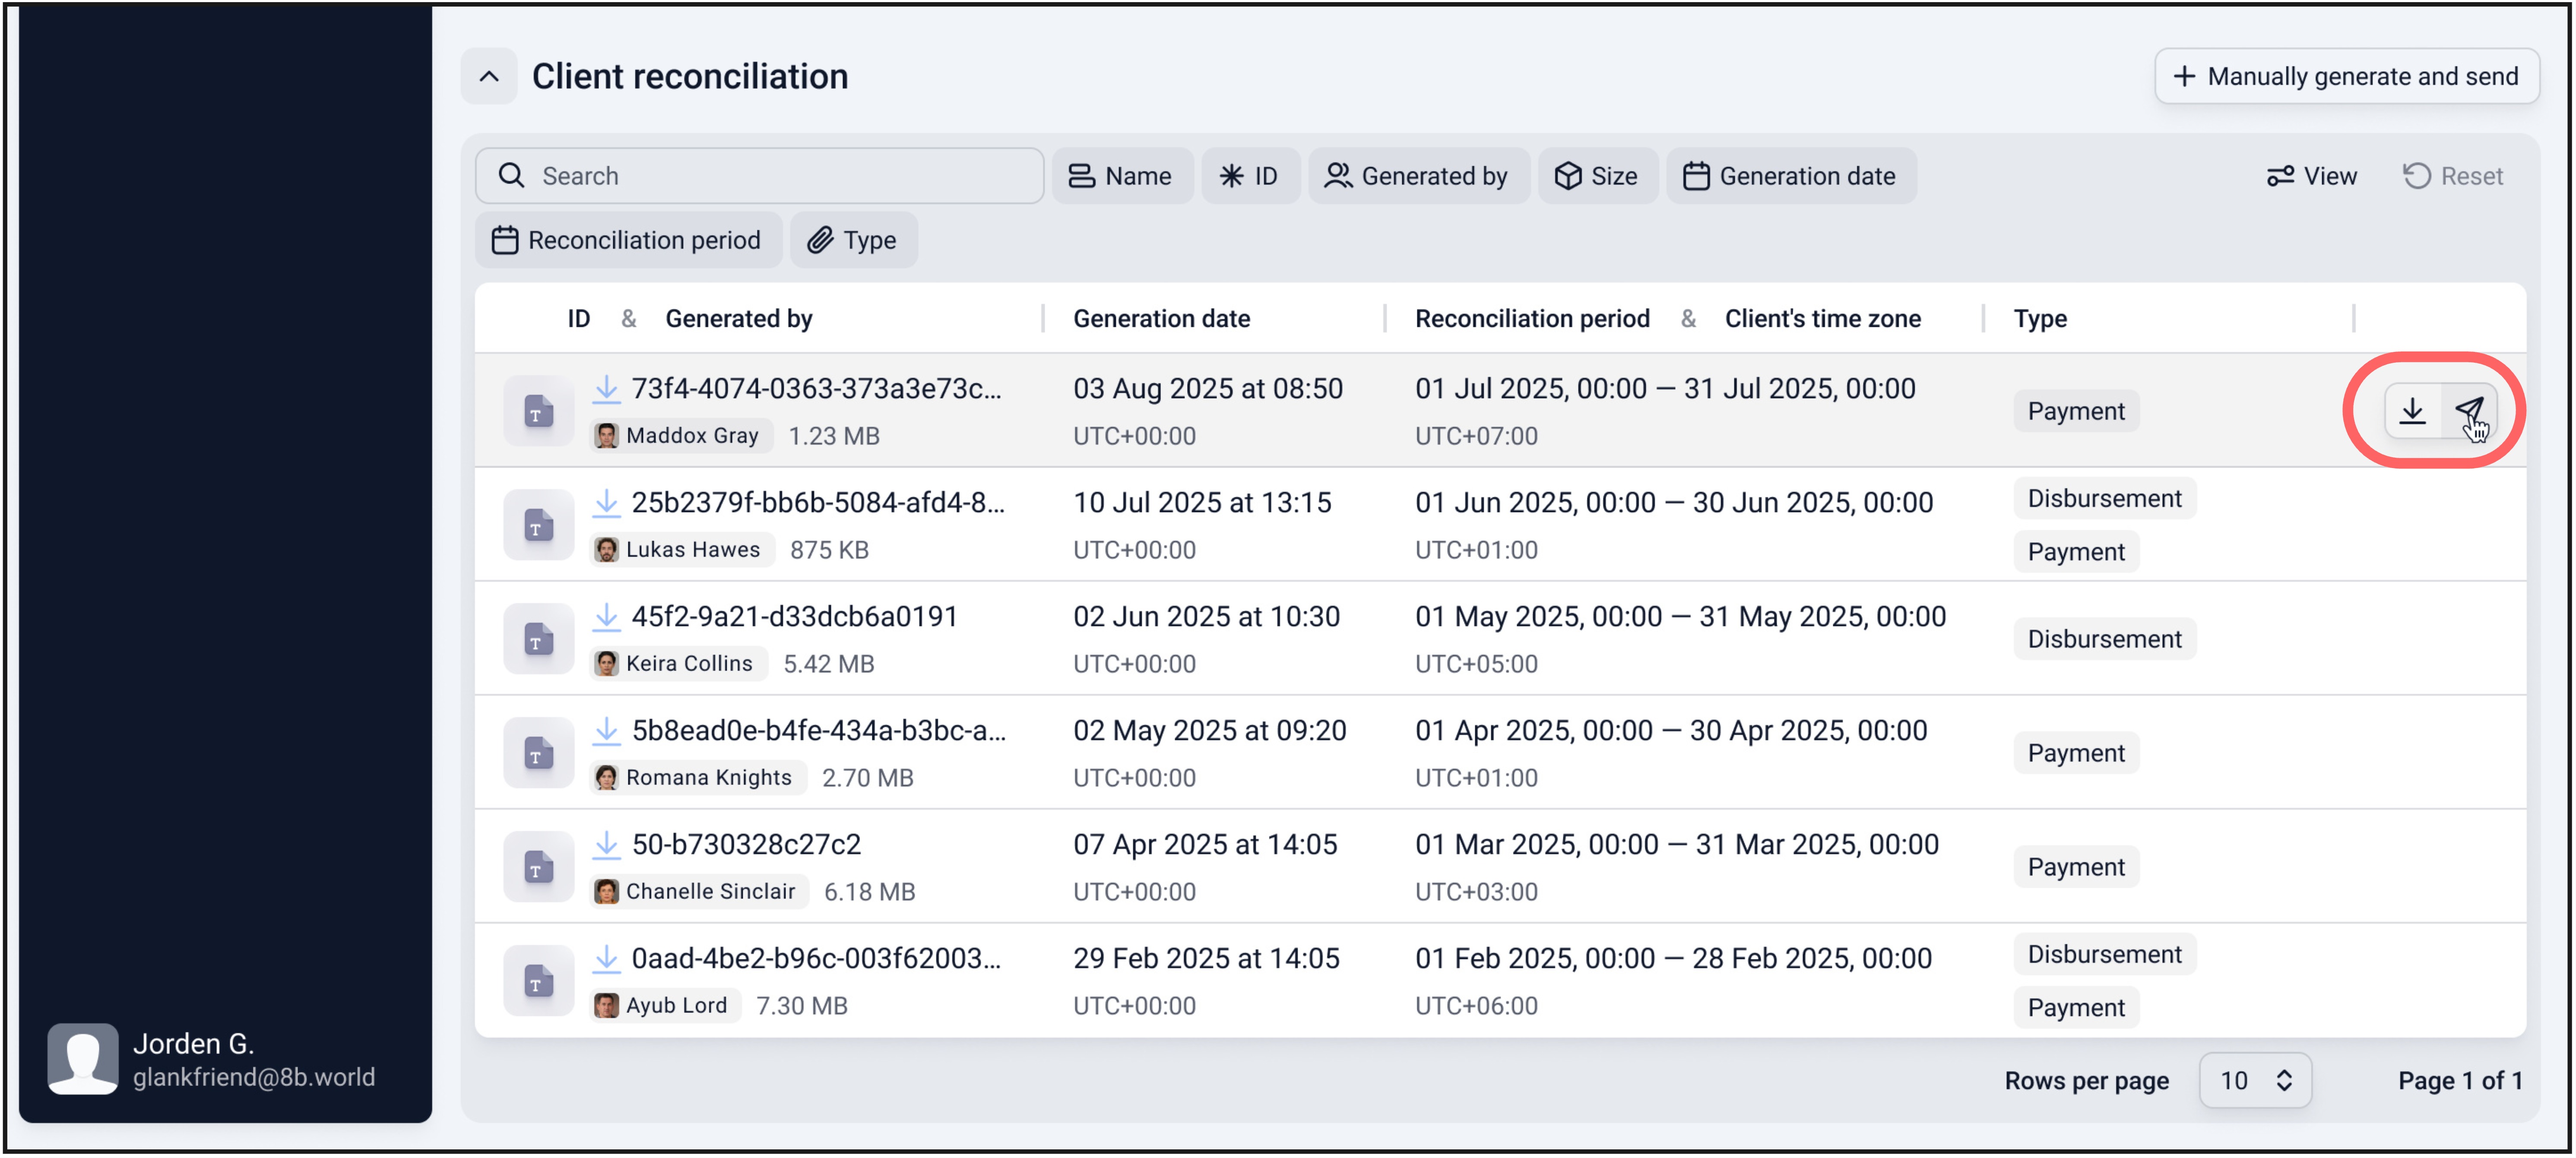Click file icon of the Romana Knights row
The image size is (2576, 1158).
pos(538,753)
